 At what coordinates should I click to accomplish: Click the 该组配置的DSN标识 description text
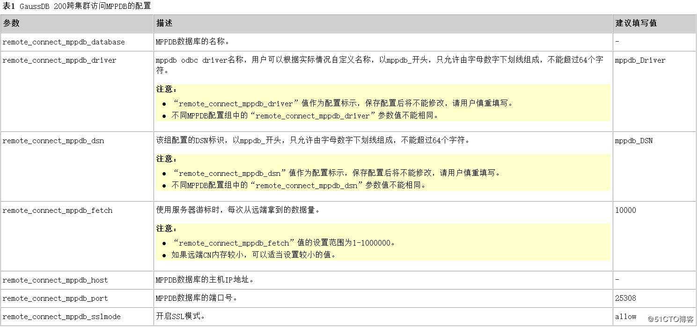[x=313, y=140]
